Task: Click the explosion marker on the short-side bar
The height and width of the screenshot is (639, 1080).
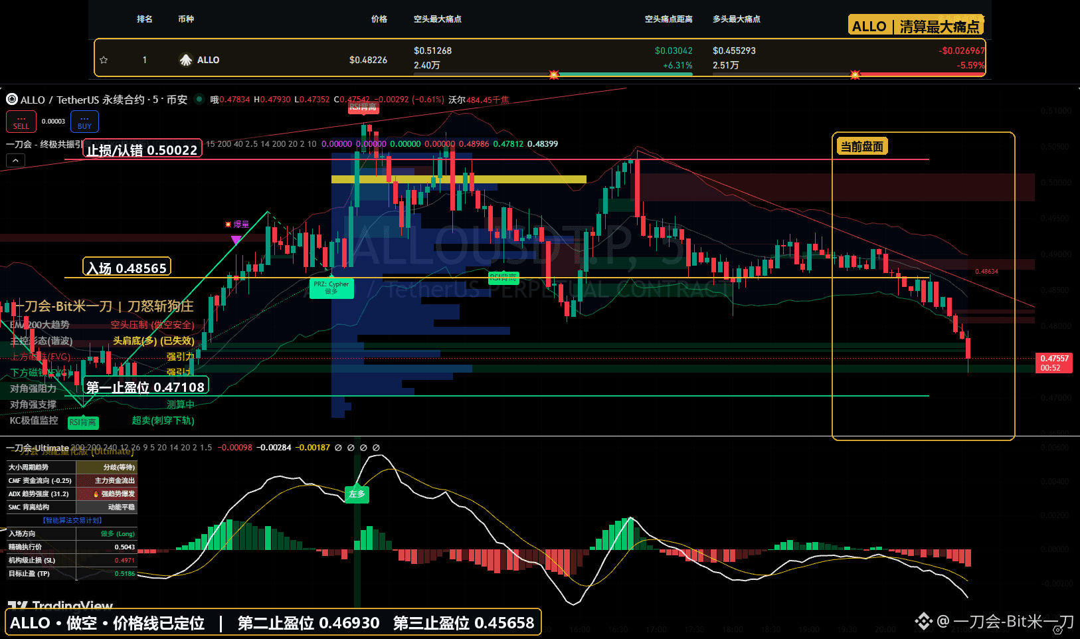Action: (x=554, y=74)
